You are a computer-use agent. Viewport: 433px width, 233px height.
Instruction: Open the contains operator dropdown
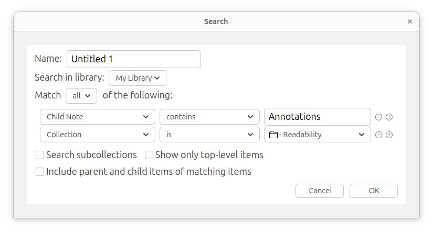pos(209,117)
